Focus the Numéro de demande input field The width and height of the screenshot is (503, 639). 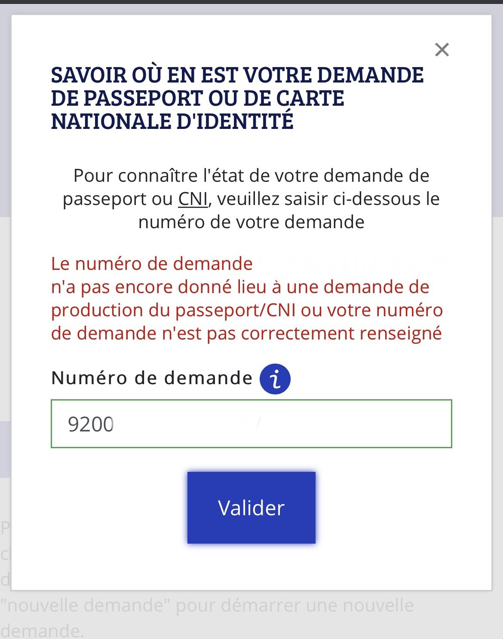coord(252,424)
